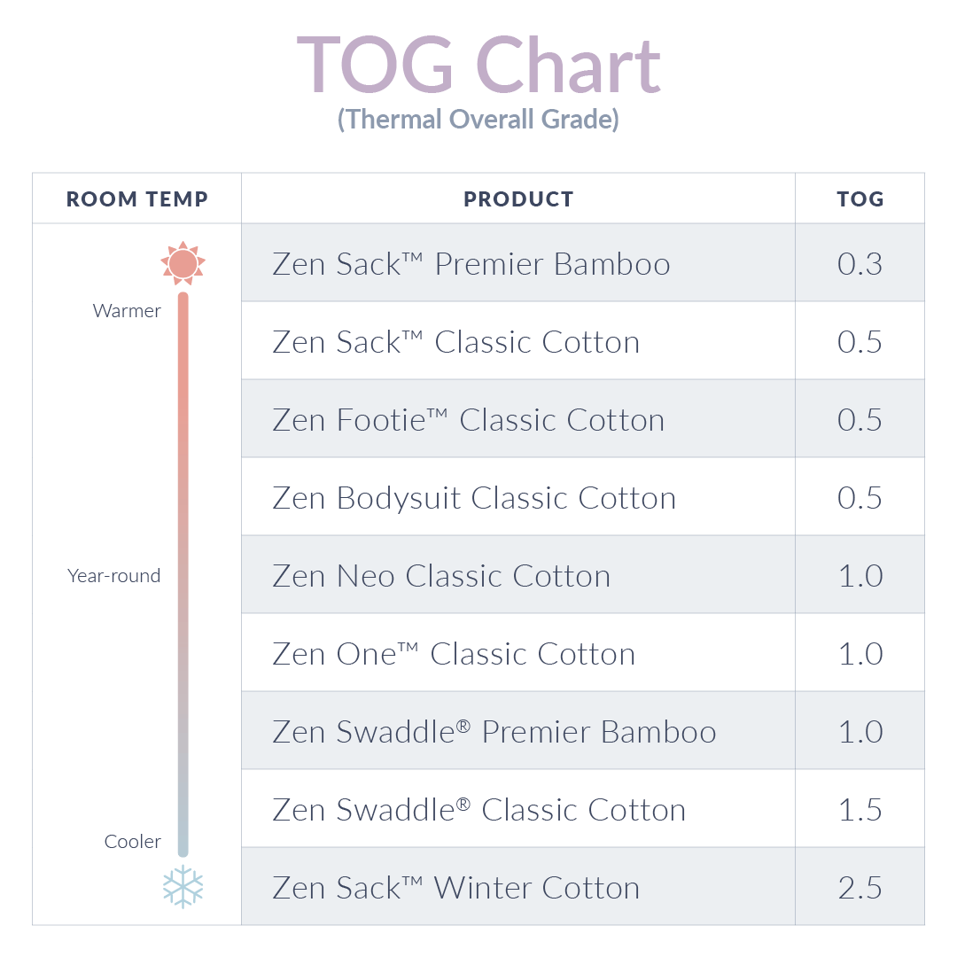Click the 0.3 TOG value
Screen dimensions: 957x957
coord(860,264)
